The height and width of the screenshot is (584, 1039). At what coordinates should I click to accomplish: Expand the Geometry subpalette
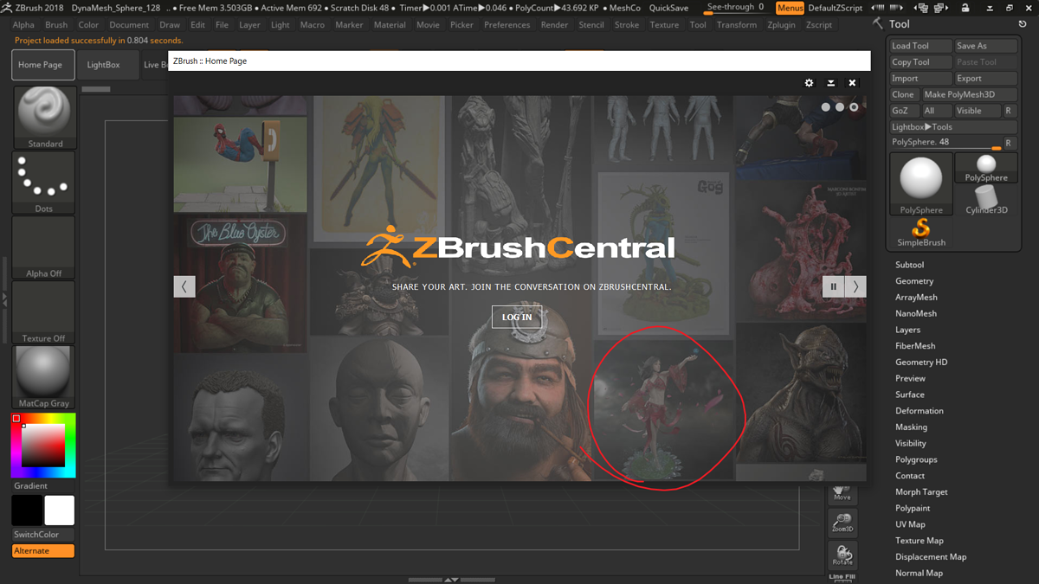(914, 281)
